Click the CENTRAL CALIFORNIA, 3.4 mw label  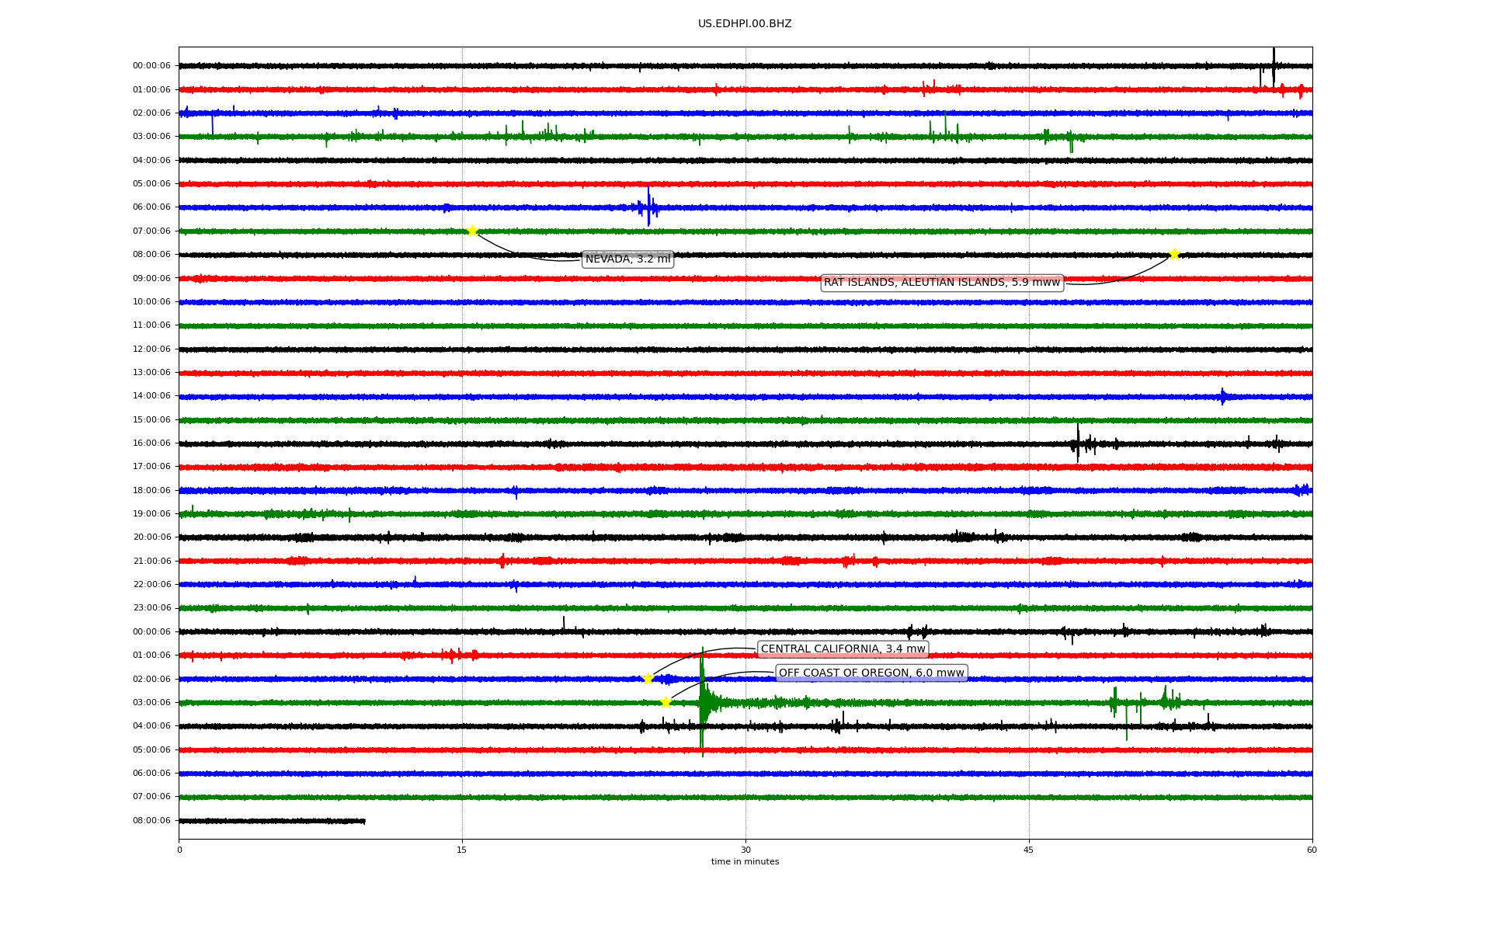tap(843, 649)
